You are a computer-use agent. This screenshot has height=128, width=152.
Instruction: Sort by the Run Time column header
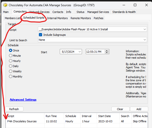point(54,116)
